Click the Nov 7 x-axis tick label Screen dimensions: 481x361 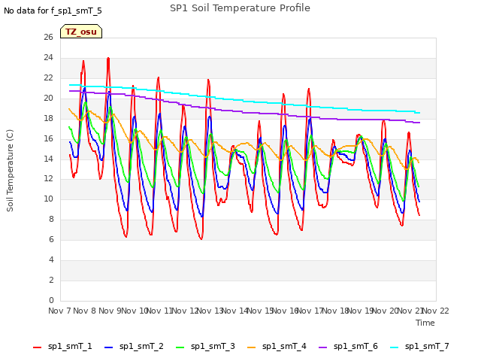(59, 311)
